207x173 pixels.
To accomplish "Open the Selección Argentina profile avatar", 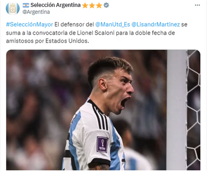I will pyautogui.click(x=13, y=8).
